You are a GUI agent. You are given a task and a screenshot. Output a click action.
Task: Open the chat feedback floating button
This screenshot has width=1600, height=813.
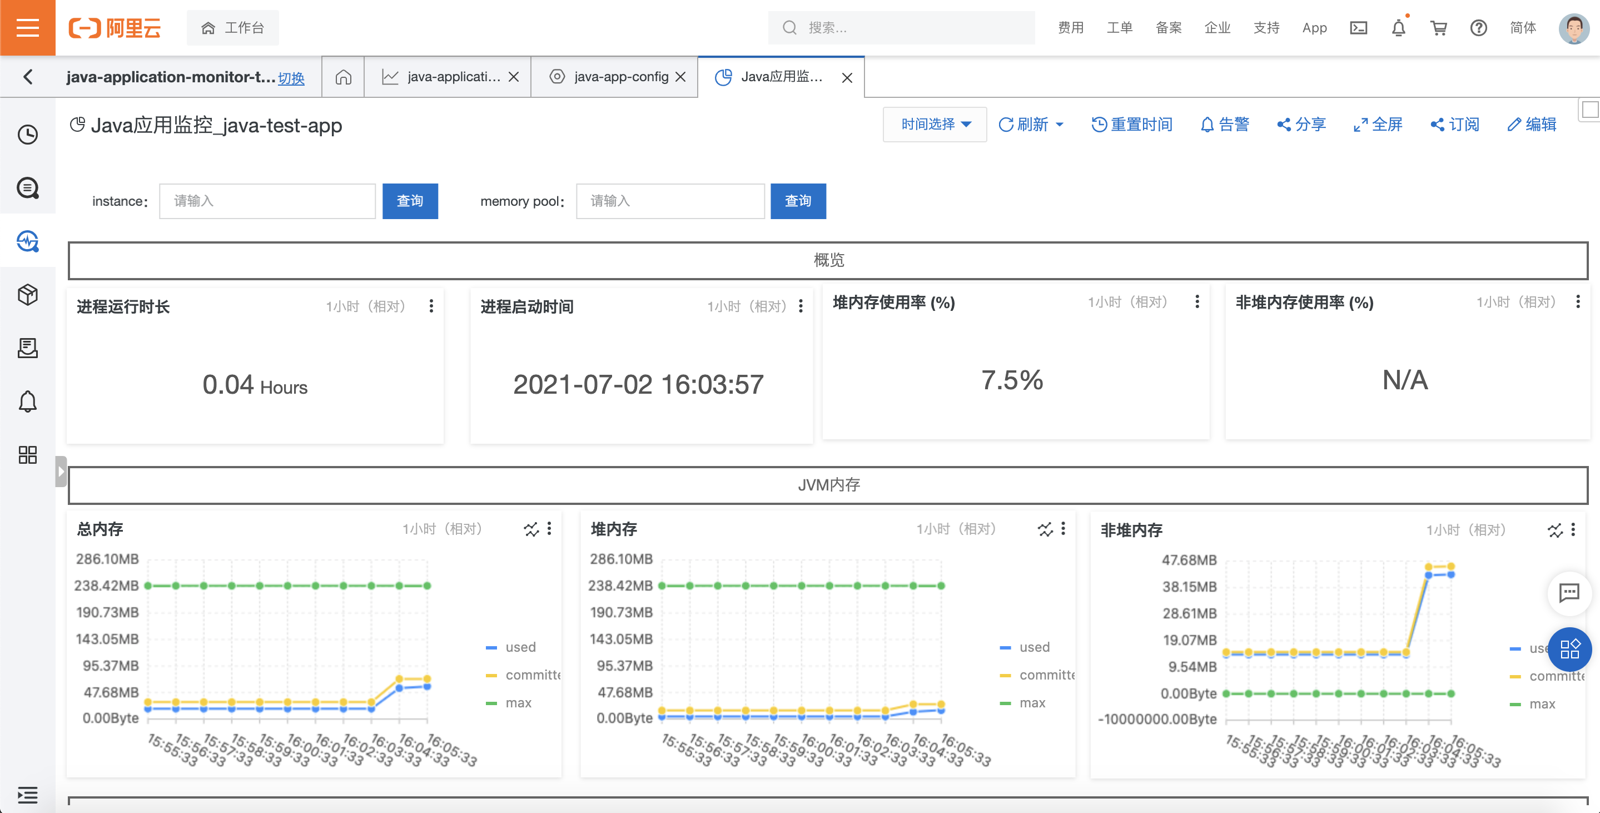pyautogui.click(x=1569, y=593)
